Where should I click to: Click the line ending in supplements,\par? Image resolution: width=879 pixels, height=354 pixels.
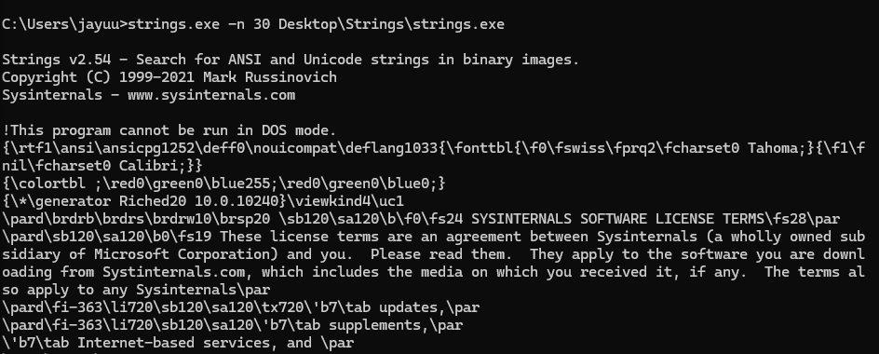232,325
